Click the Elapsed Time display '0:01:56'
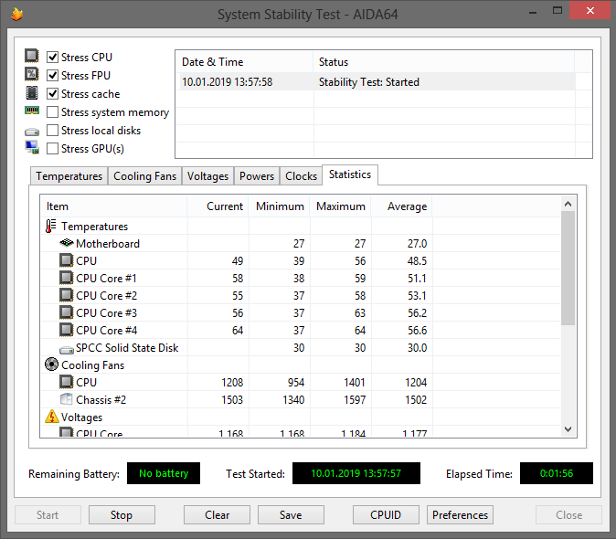This screenshot has width=616, height=539. (x=557, y=473)
